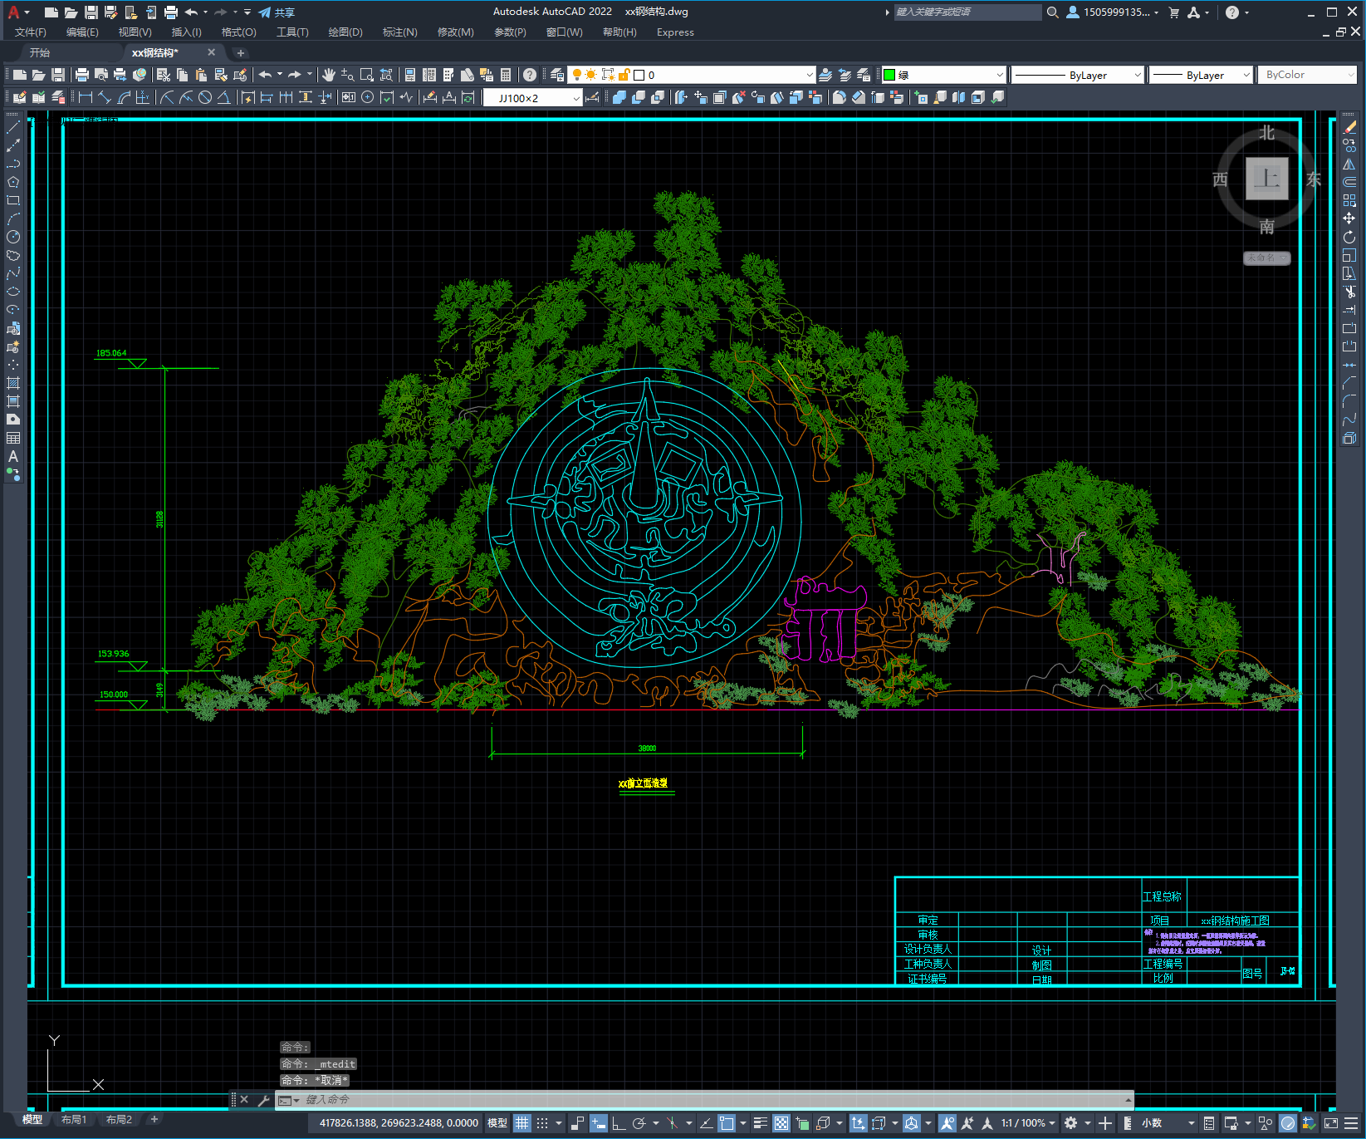Screen dimensions: 1366x1139
Task: Open the Table tool
Action: [13, 438]
